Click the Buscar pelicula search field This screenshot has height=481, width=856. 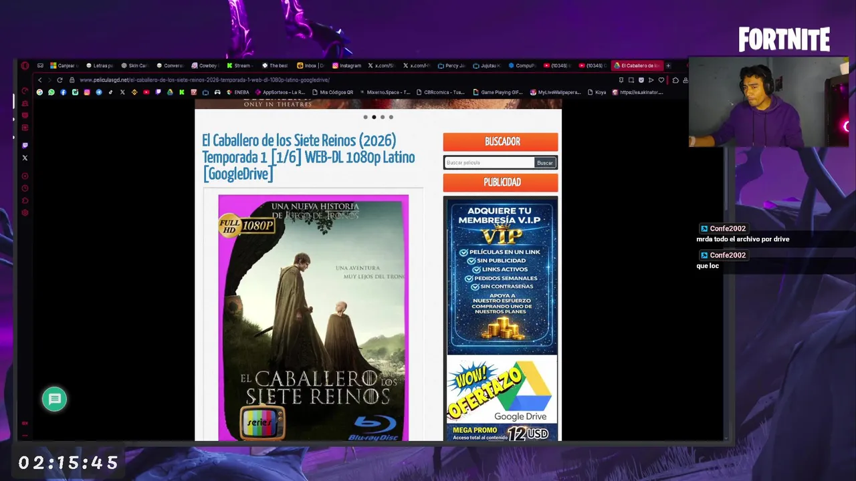(490, 162)
